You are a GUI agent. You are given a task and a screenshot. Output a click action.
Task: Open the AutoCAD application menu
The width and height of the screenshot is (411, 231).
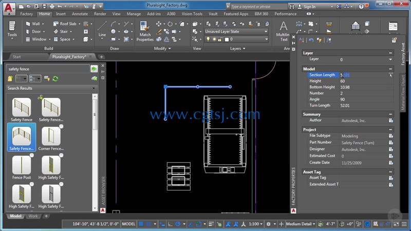(x=9, y=8)
